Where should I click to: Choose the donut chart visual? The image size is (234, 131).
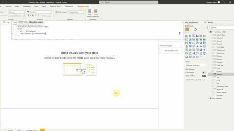[x=201, y=43]
